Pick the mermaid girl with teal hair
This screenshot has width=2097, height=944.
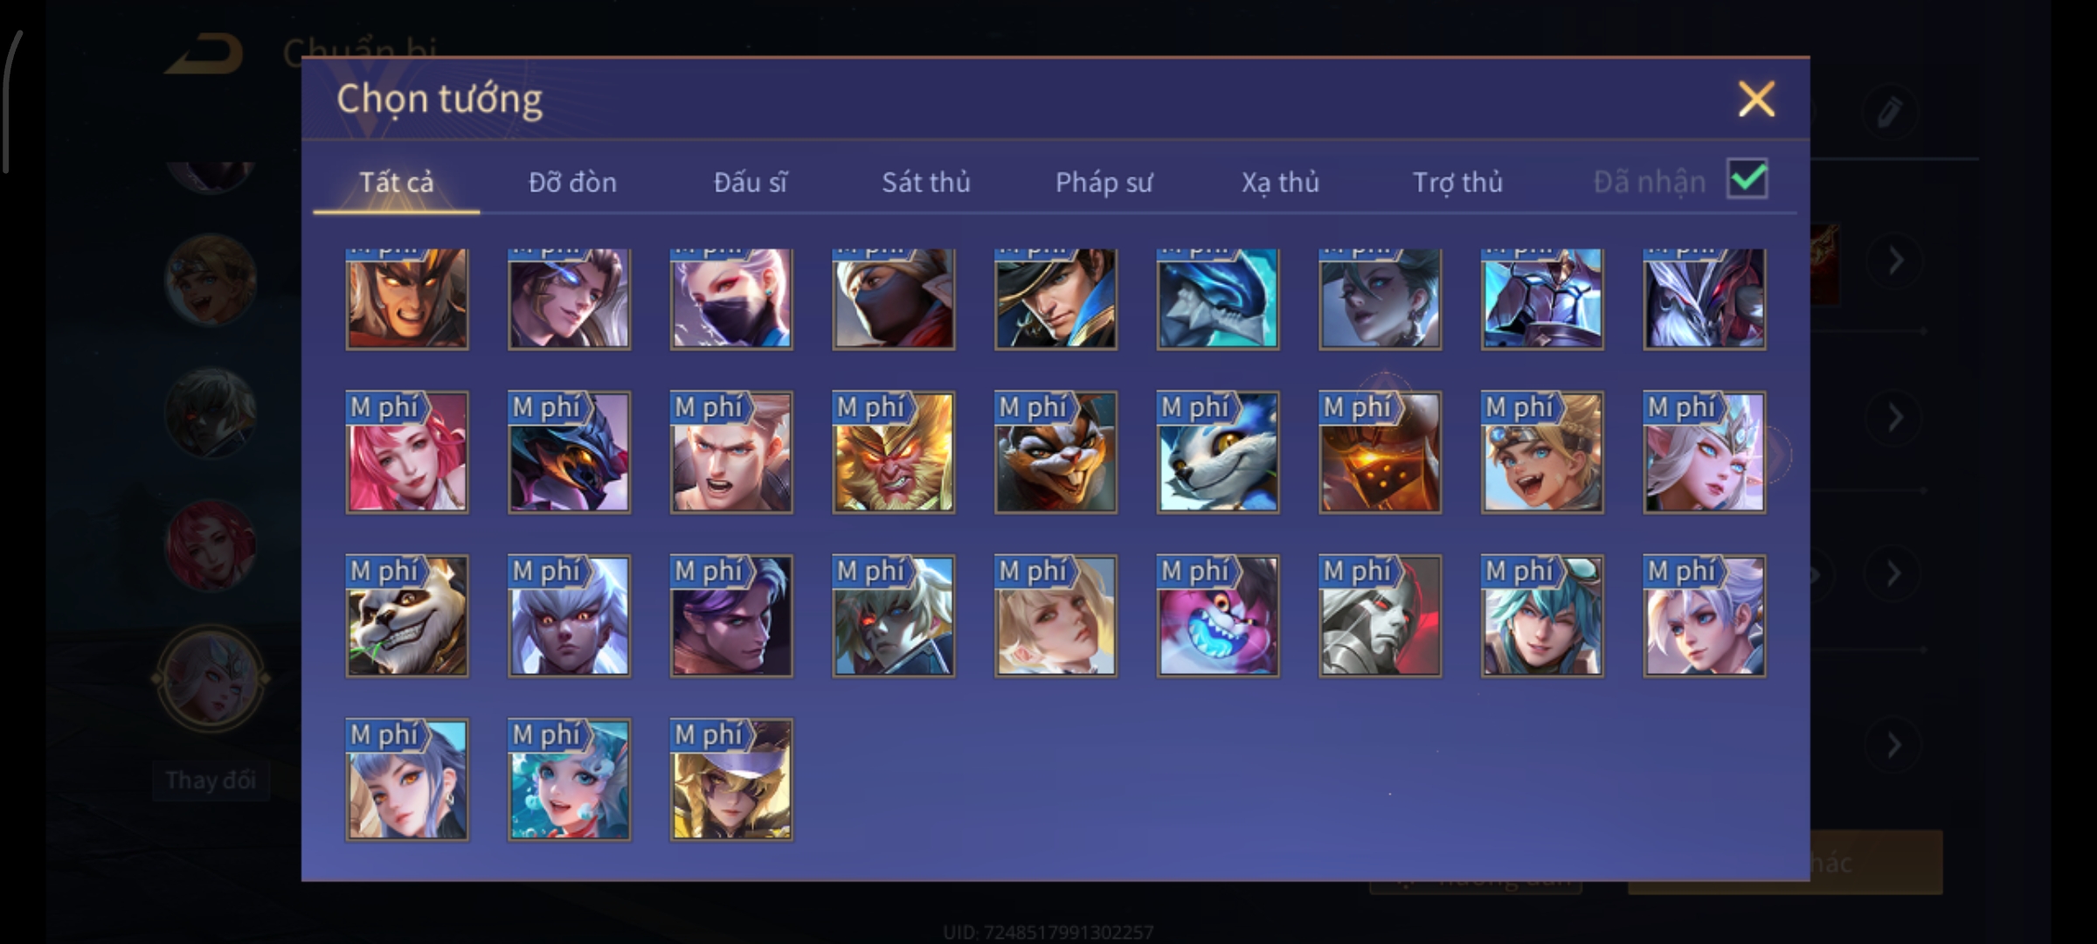pyautogui.click(x=569, y=780)
